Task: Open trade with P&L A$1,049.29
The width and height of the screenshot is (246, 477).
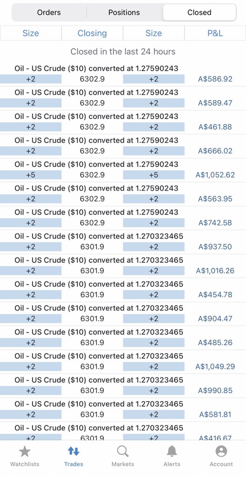Action: coord(123,361)
